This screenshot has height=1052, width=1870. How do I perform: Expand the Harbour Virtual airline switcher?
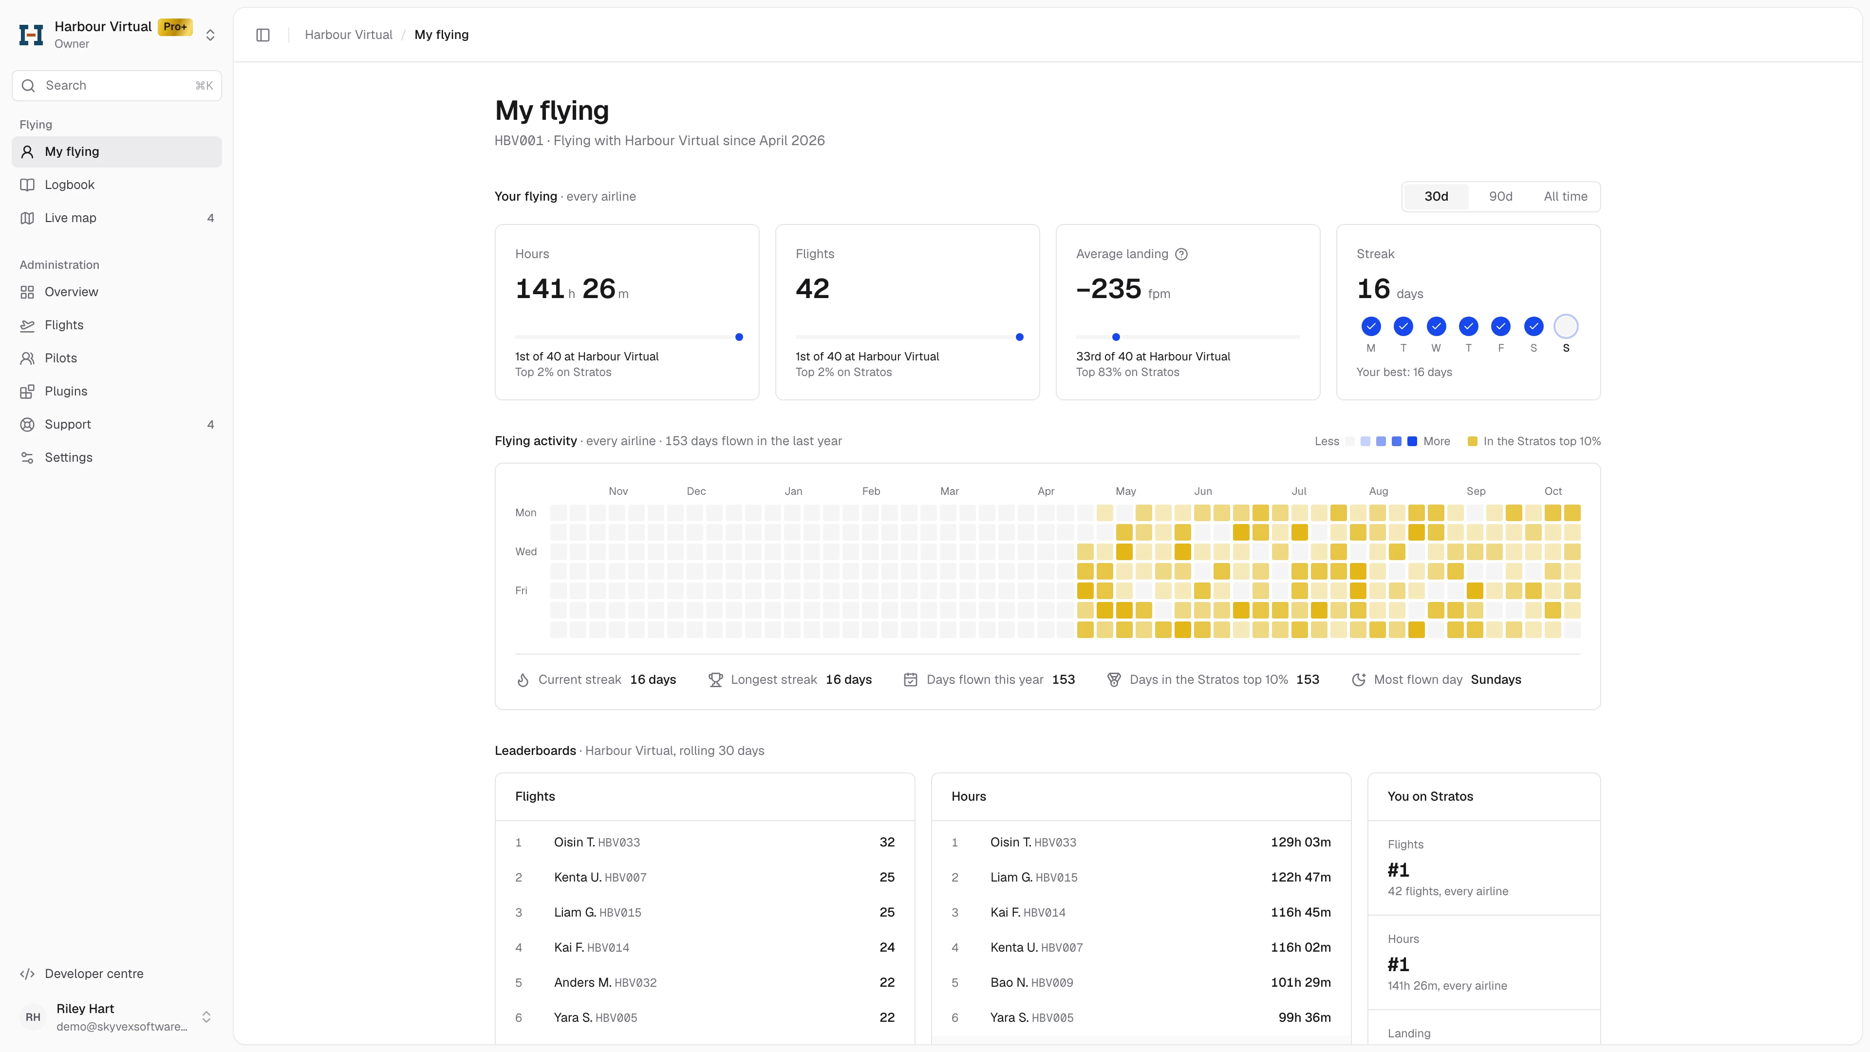(210, 35)
